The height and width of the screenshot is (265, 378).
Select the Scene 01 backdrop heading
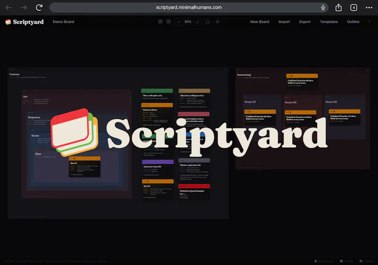point(250,102)
